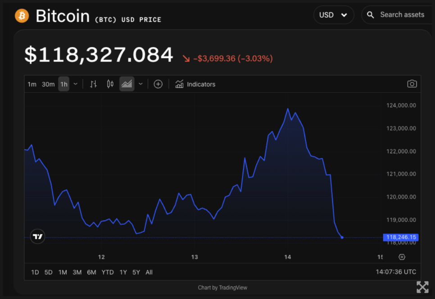Viewport: 435px width, 299px height.
Task: Set chart range to 1D
Action: 35,272
